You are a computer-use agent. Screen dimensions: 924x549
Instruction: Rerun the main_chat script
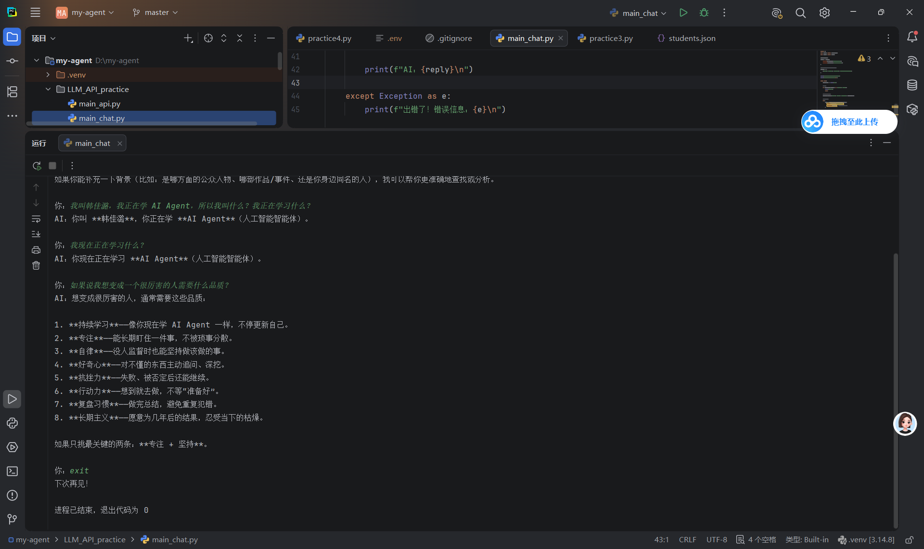[37, 166]
